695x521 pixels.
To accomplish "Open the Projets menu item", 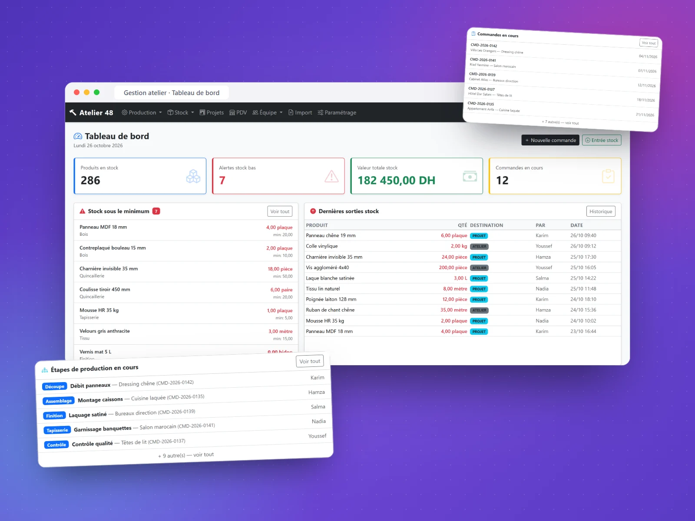I will 212,112.
